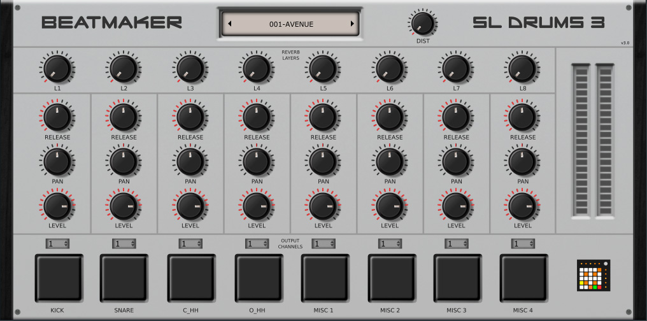Screen dimensions: 647x321
Task: Trigger the MISC 2 drum pad
Action: tap(392, 278)
